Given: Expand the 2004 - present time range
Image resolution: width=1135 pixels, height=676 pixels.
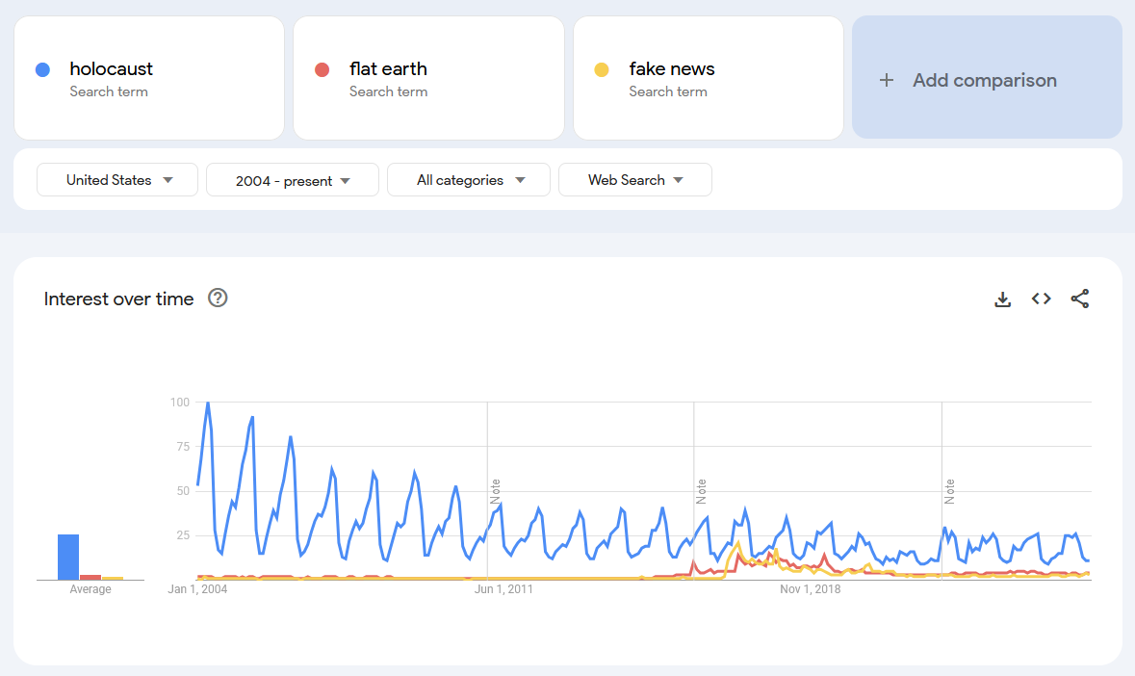Looking at the screenshot, I should click(293, 179).
